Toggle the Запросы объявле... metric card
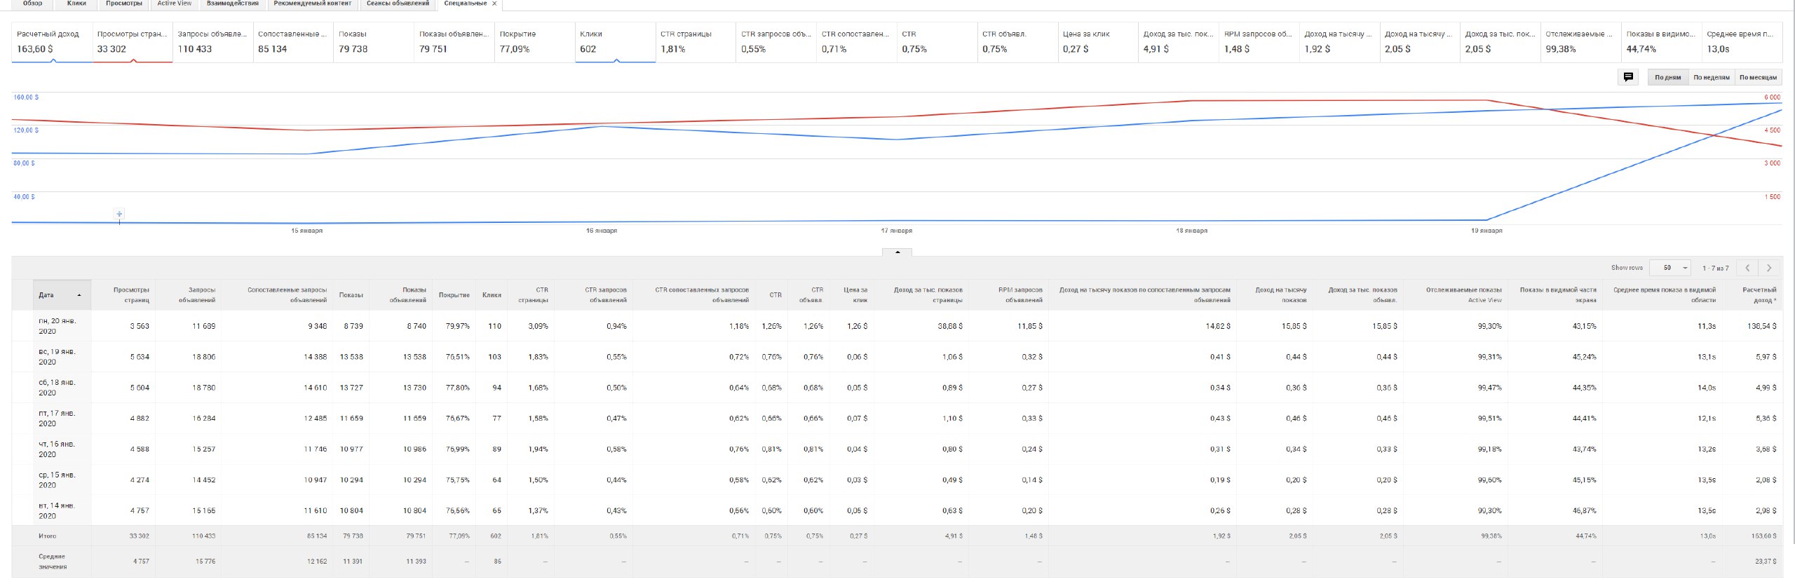1795x584 pixels. tap(212, 42)
